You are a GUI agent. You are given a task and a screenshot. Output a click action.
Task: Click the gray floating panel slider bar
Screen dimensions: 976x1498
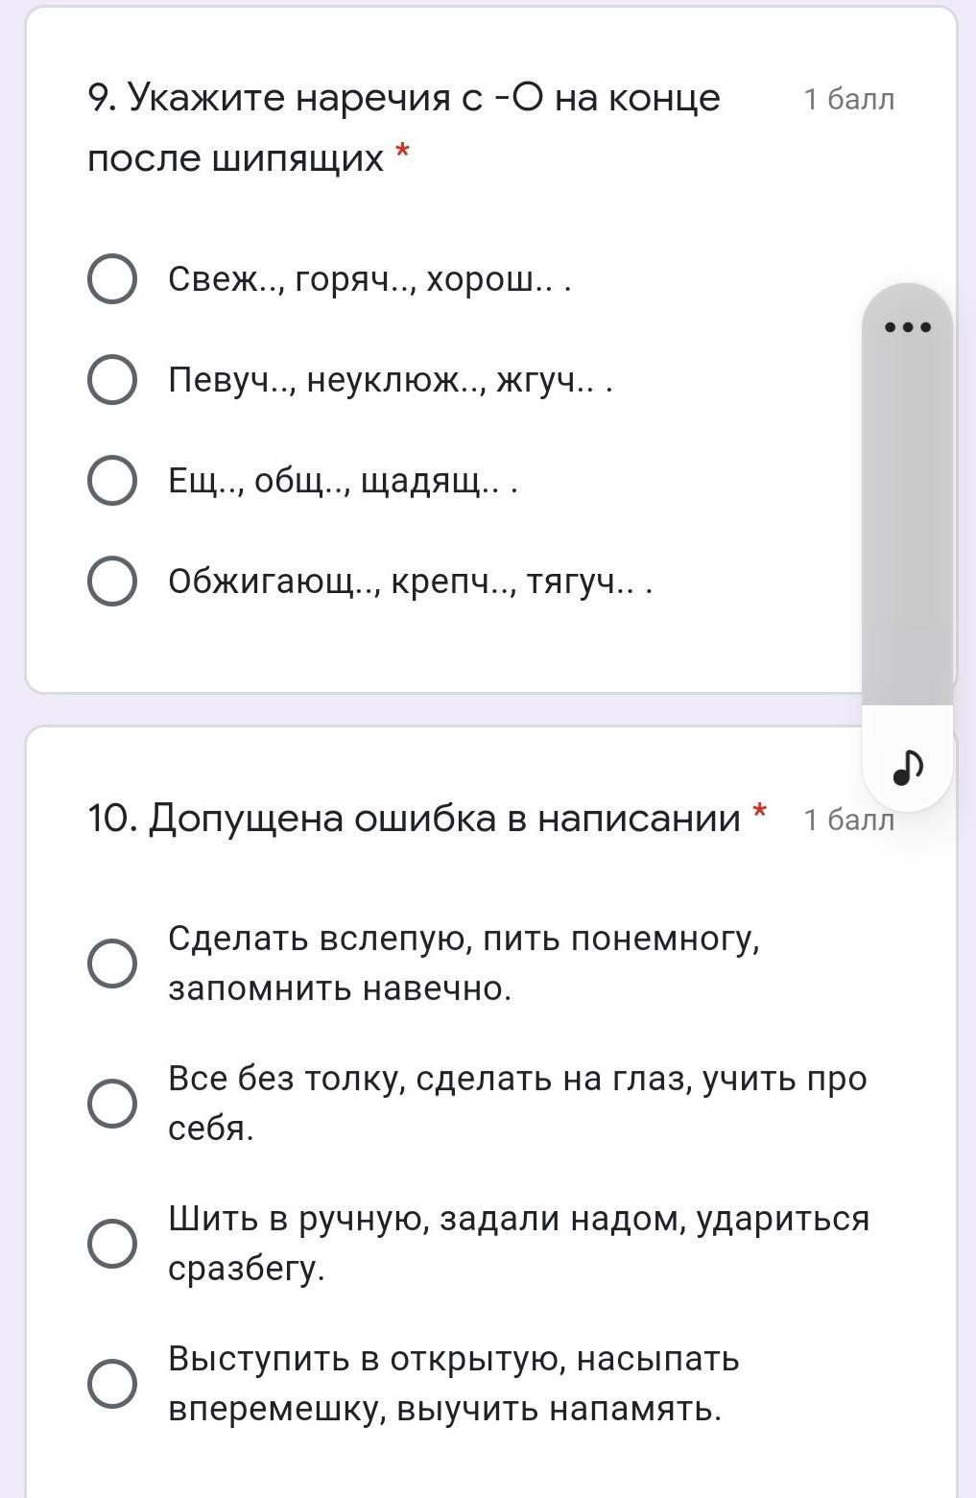click(x=907, y=518)
